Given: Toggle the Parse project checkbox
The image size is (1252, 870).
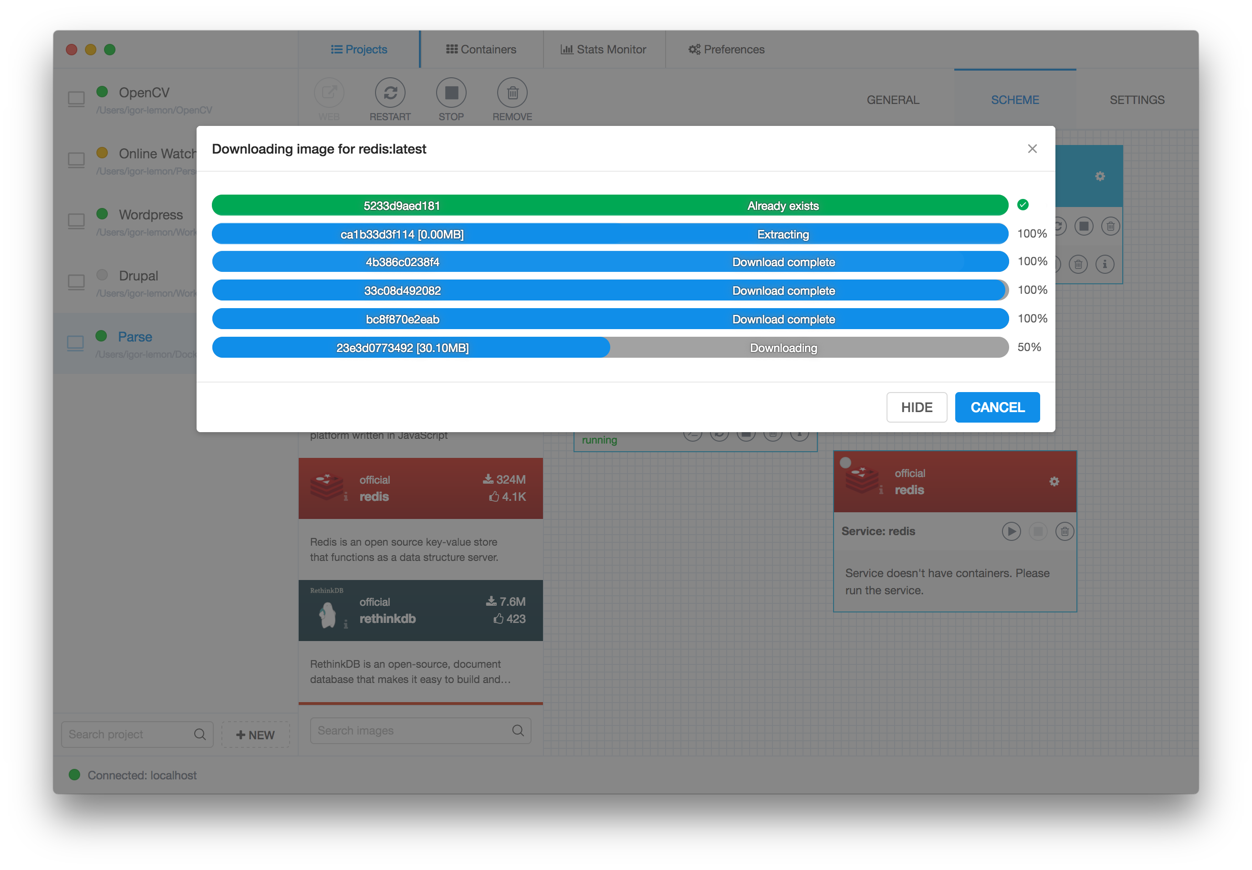Looking at the screenshot, I should click(x=75, y=343).
